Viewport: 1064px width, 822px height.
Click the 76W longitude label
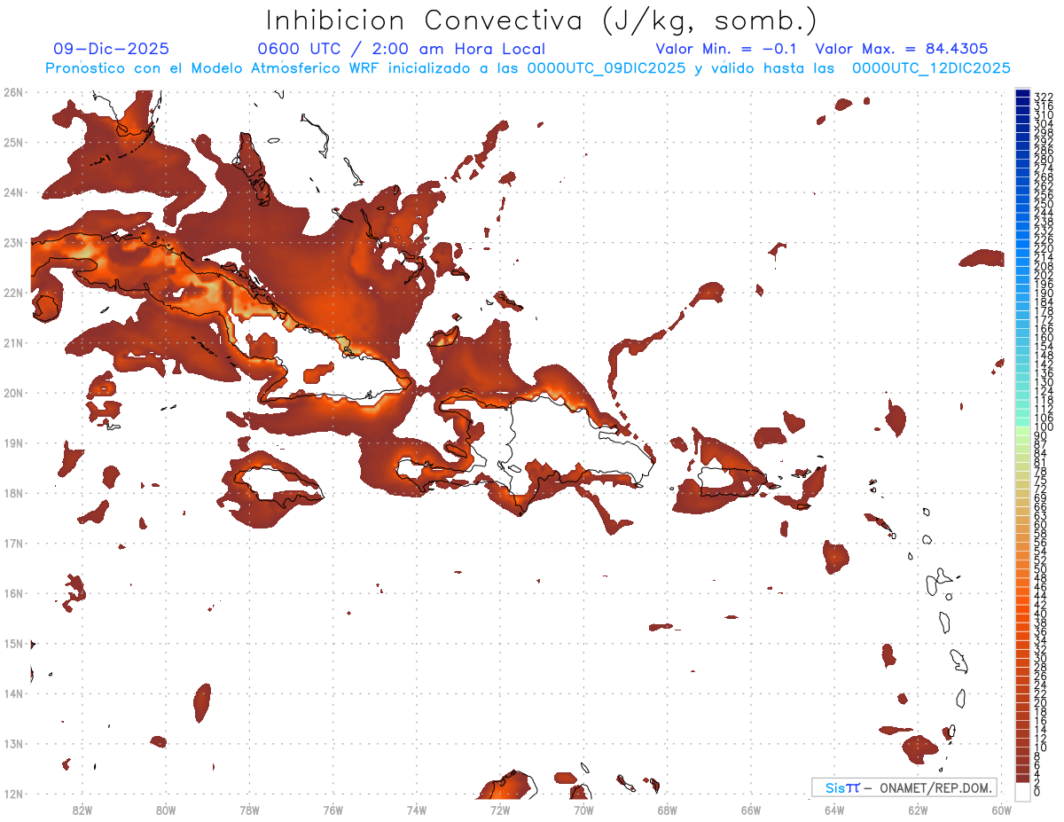coord(332,810)
